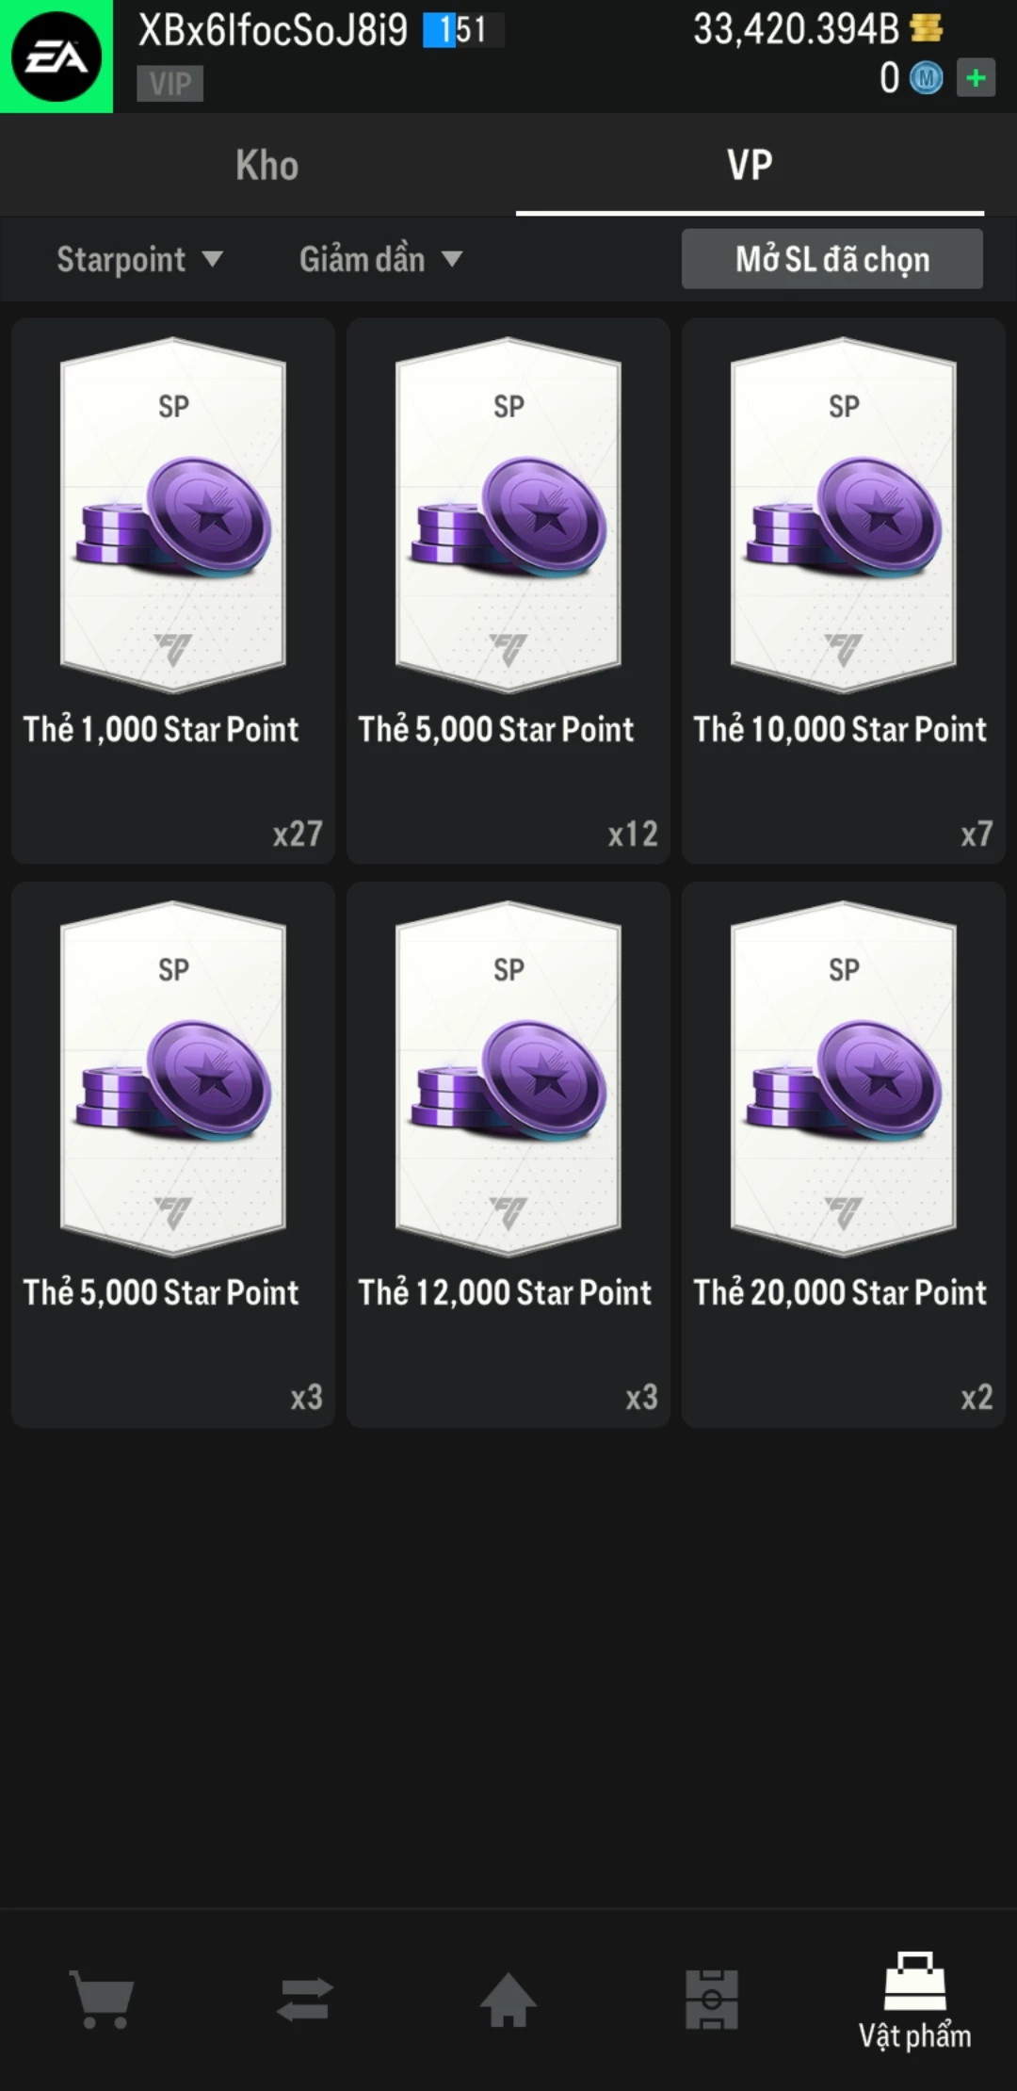1017x2091 pixels.
Task: Open the shop cart icon
Action: [102, 1999]
